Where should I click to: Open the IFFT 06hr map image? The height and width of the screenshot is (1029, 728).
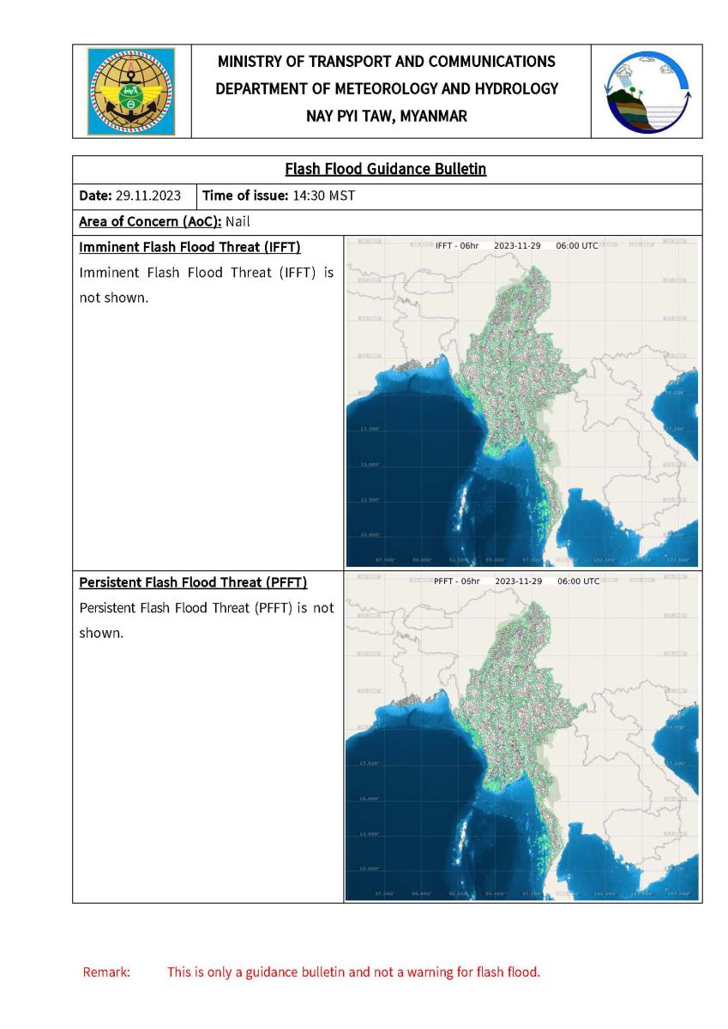click(x=522, y=401)
